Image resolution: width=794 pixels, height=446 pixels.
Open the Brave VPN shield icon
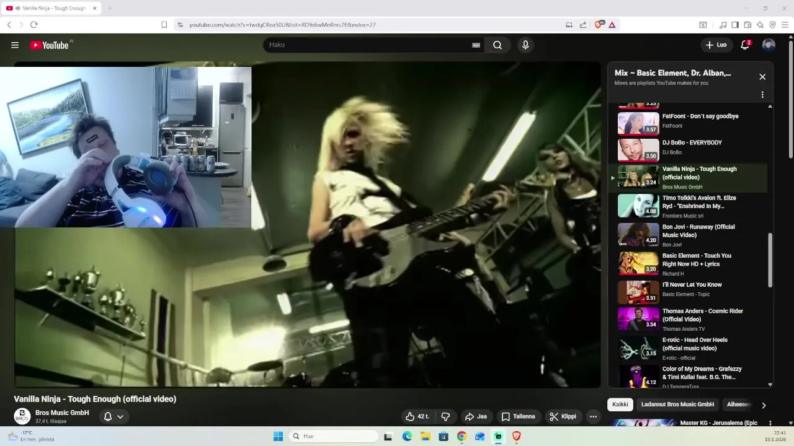click(x=772, y=25)
